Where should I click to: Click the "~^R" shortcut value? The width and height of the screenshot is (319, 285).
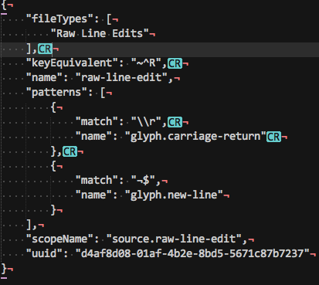pyautogui.click(x=146, y=63)
